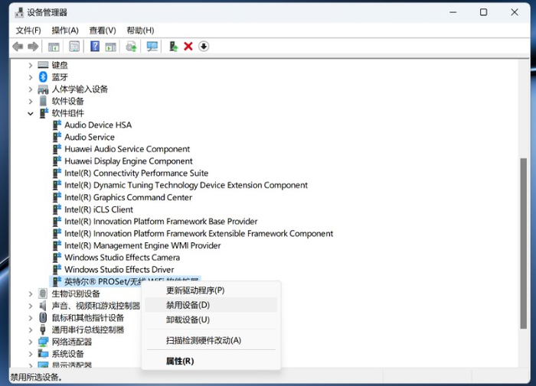
Task: Click the Forward arrow toolbar icon
Action: [x=33, y=47]
